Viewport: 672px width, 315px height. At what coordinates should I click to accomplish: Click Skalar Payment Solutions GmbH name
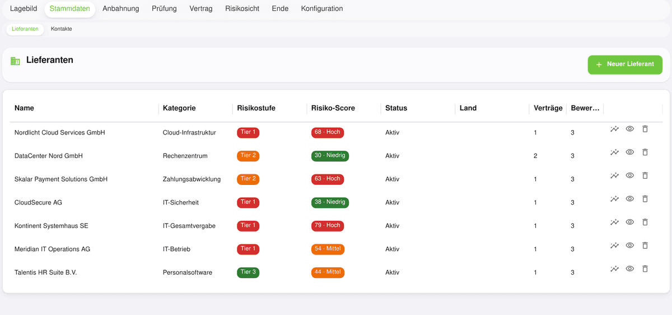tap(61, 179)
